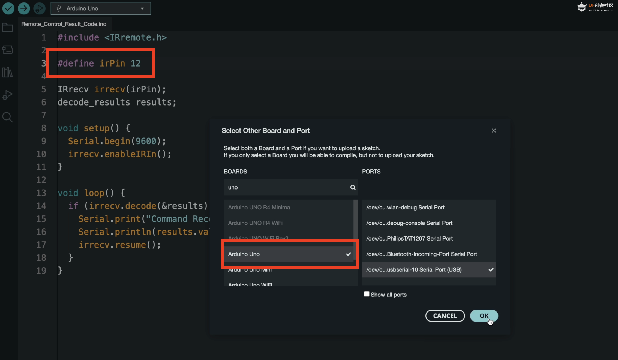Click the void setup() { line
This screenshot has height=360, width=618.
point(94,128)
